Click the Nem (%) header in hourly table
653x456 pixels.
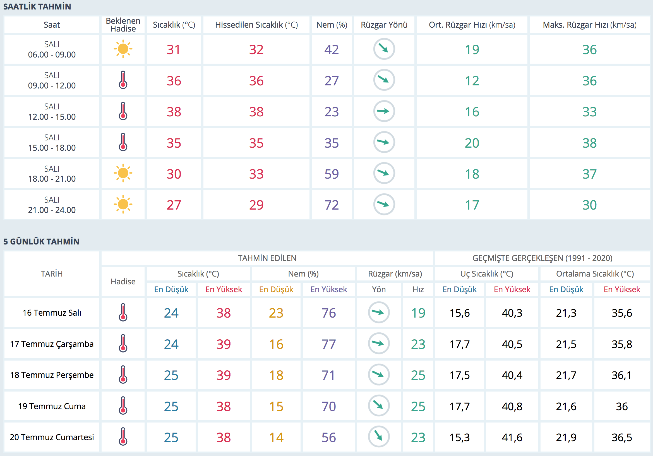click(332, 25)
